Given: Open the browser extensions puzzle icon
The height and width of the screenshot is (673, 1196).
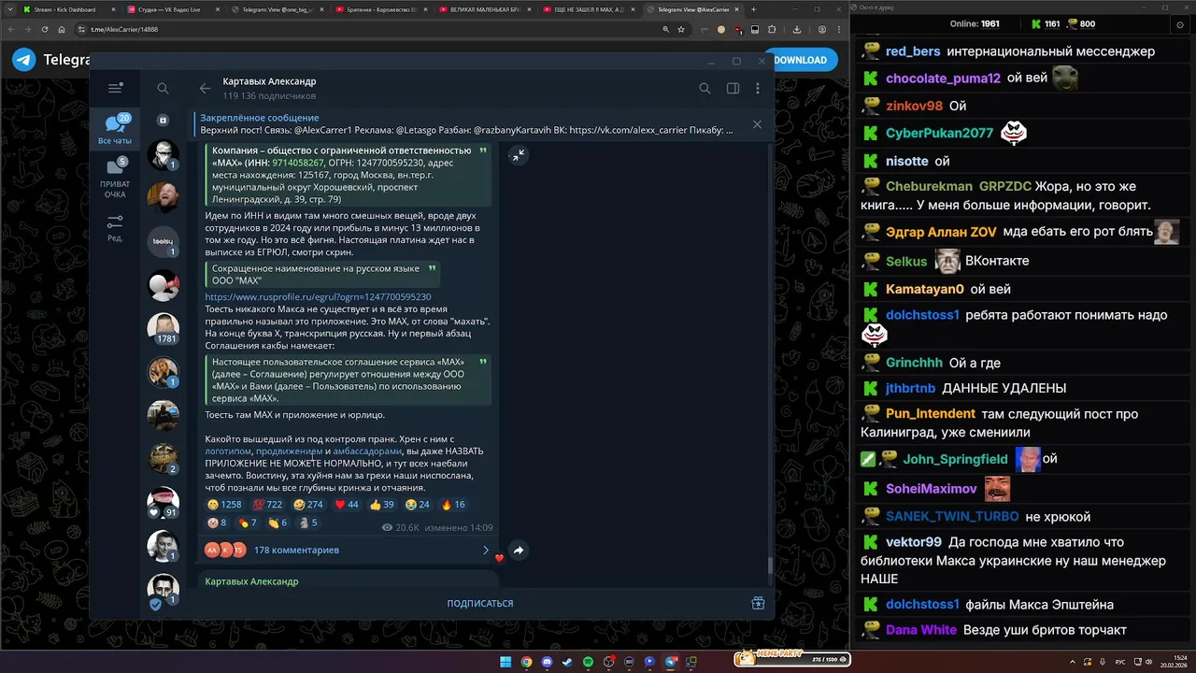Looking at the screenshot, I should tap(772, 29).
